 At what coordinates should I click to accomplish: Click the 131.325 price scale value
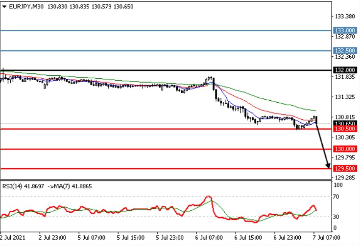(x=345, y=97)
